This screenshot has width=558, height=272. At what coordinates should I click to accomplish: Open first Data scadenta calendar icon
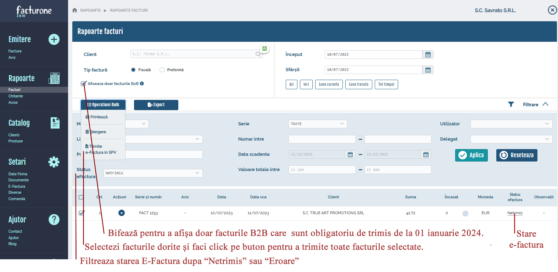pos(350,154)
